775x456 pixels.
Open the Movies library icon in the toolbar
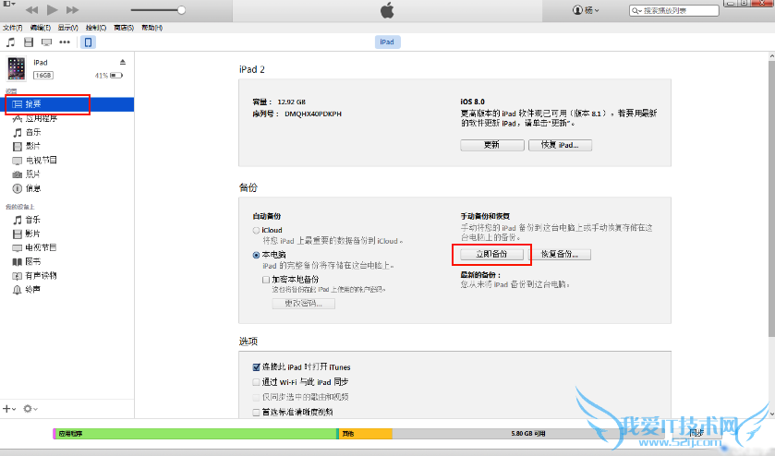29,42
